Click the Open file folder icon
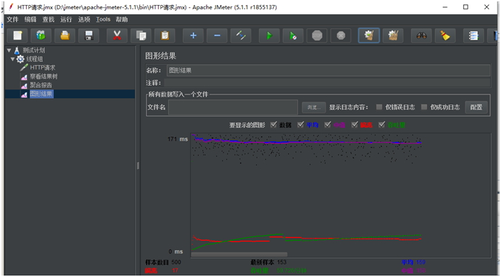Viewport: 501px width, 277px height. (65, 36)
